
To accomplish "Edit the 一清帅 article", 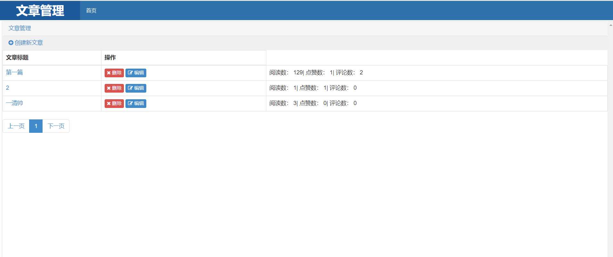I will [136, 103].
